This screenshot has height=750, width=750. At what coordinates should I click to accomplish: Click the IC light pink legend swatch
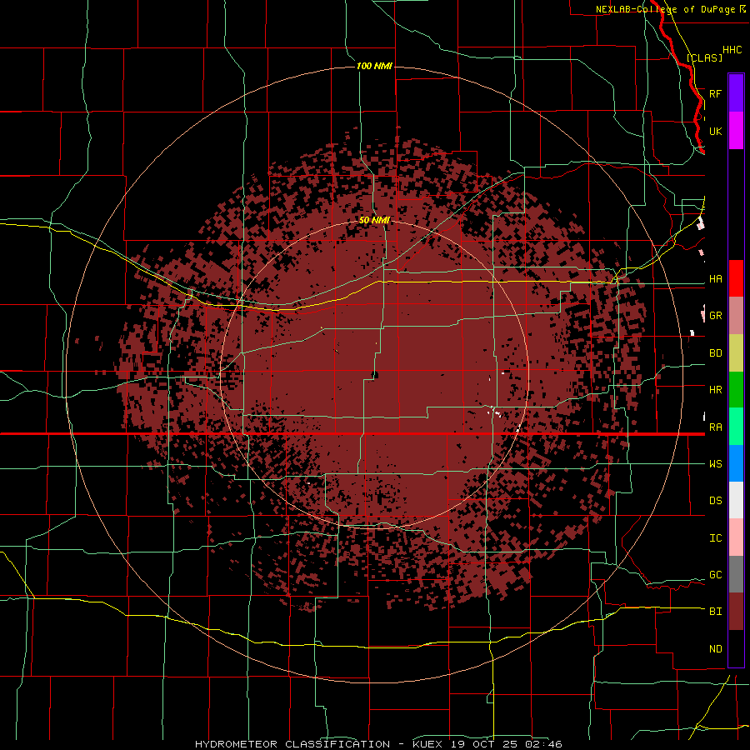click(x=736, y=537)
